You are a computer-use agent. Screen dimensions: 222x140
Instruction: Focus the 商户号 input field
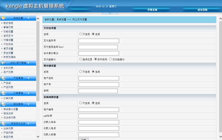point(99,85)
